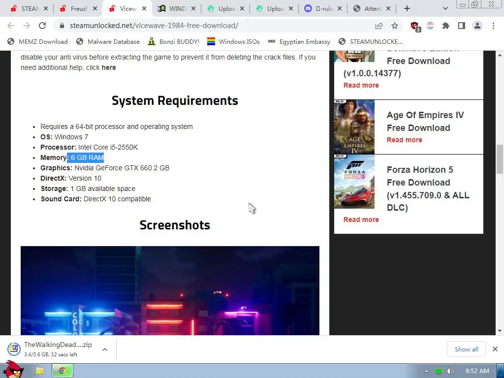
Task: Show hidden tray icons arrow
Action: coord(426,371)
